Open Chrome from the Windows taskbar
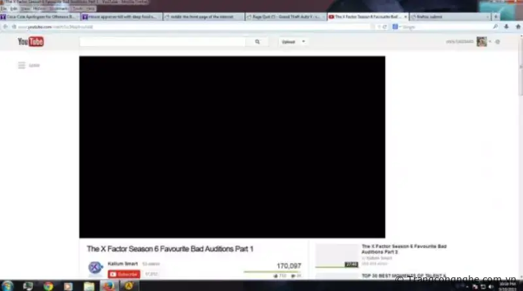Viewport: 523px width, 291px height. tap(48, 285)
